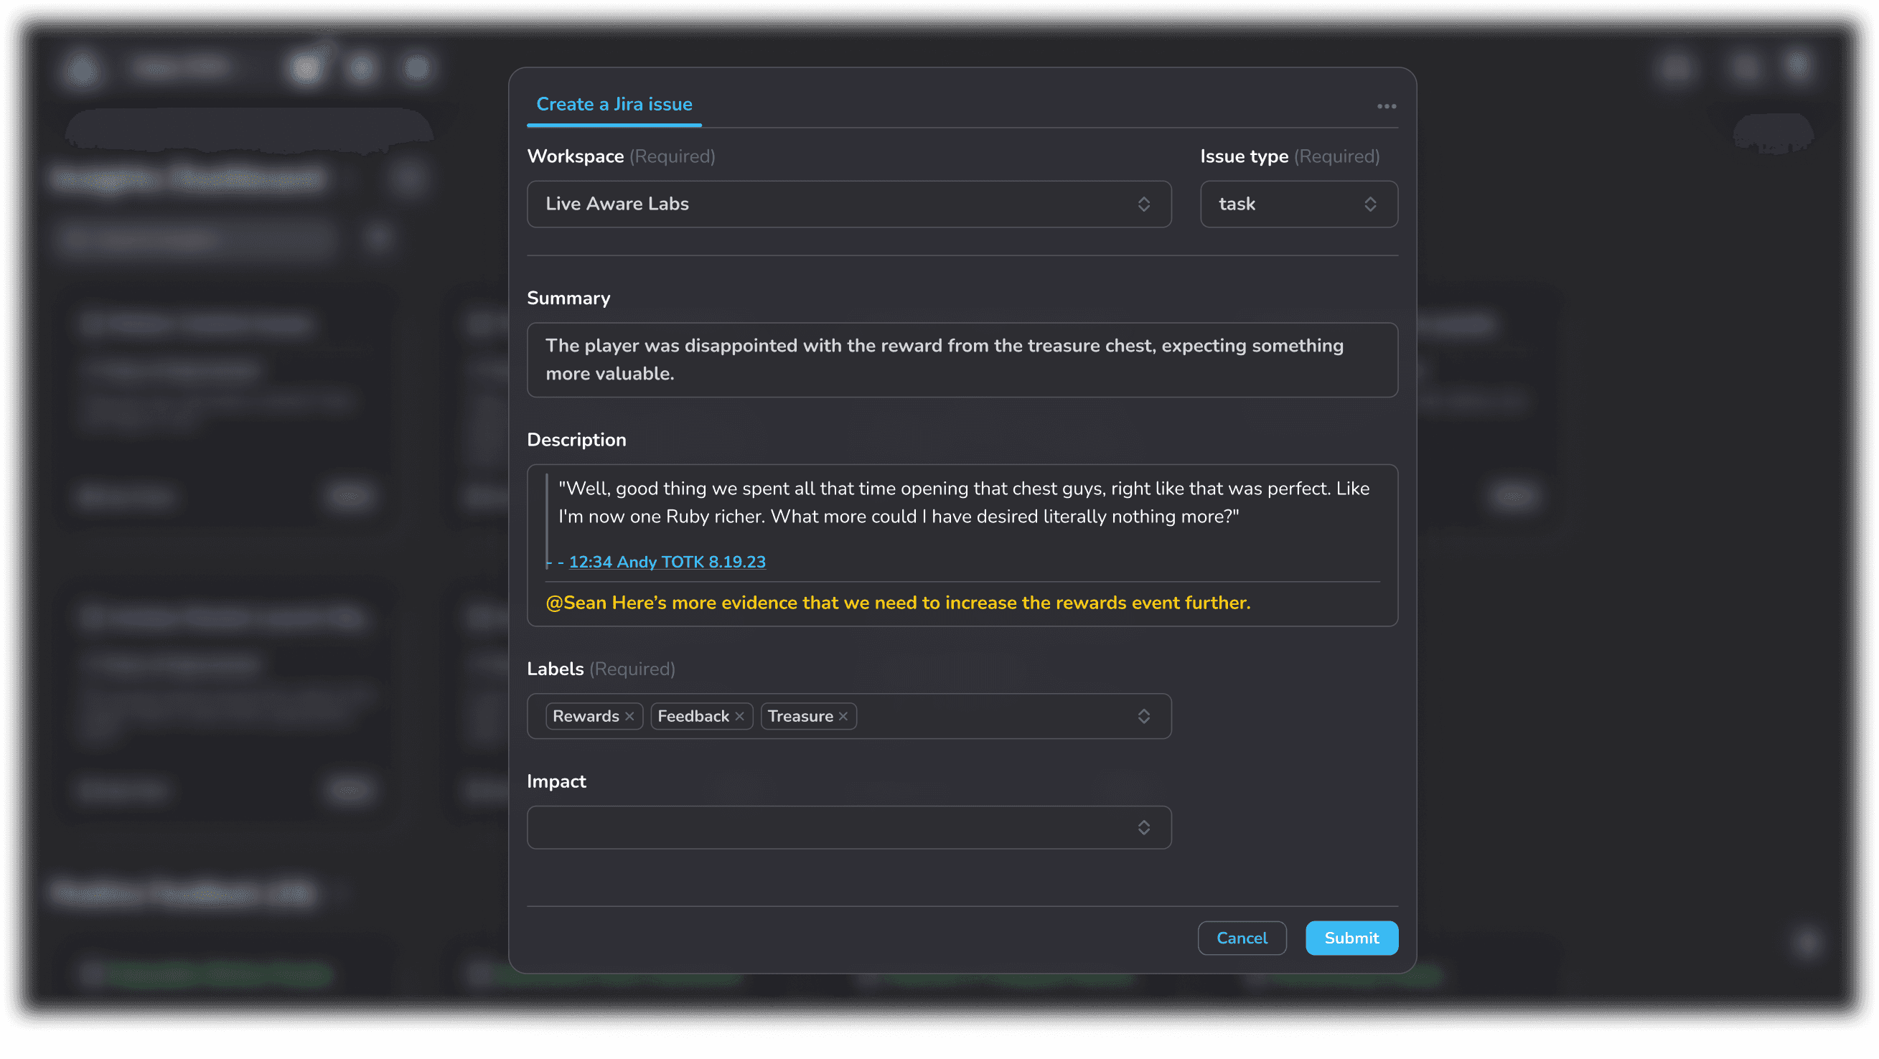
Task: Click the Impact field chevron icon
Action: point(1143,827)
